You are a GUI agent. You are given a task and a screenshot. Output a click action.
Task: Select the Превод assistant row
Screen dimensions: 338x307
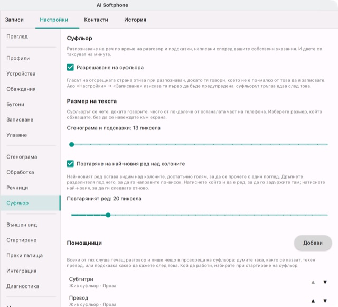click(x=200, y=301)
